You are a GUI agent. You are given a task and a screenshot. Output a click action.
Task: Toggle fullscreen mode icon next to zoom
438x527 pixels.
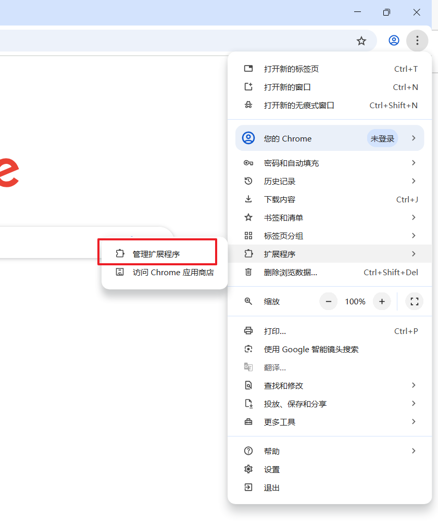click(414, 301)
